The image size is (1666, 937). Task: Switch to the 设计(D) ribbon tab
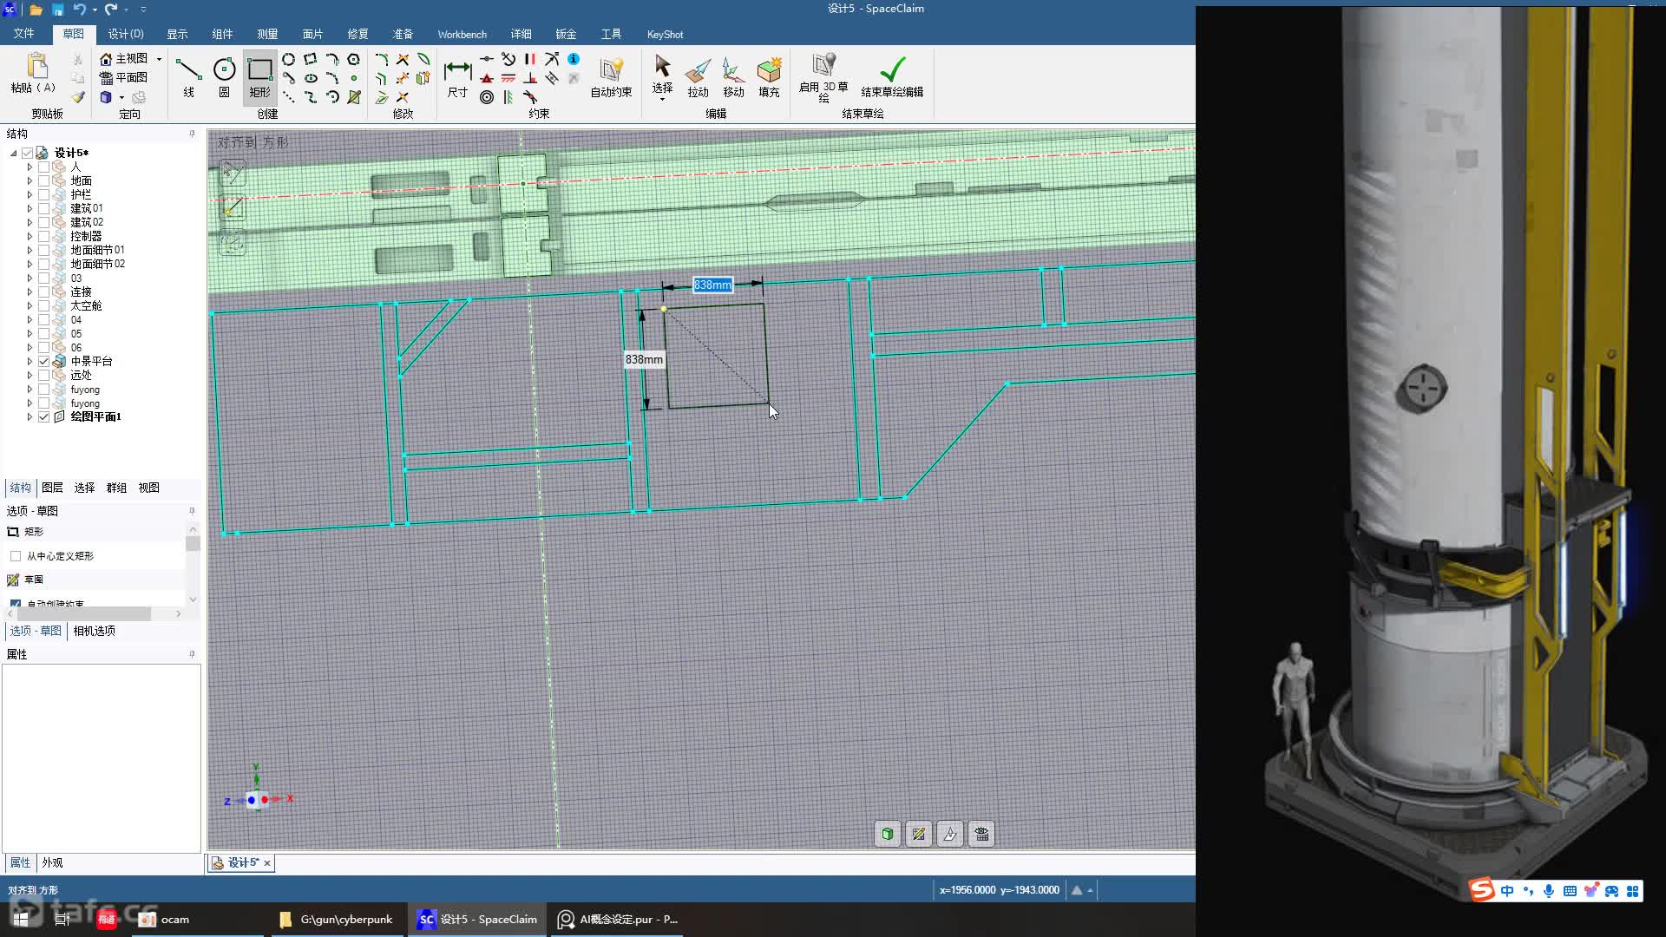point(126,34)
